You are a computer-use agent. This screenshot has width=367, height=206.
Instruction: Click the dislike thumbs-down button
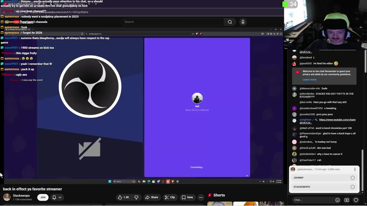click(136, 197)
